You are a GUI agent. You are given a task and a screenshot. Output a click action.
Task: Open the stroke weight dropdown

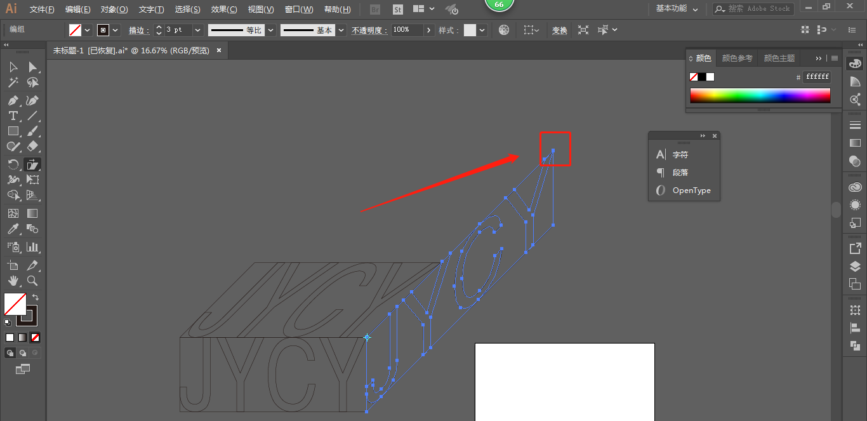(x=197, y=30)
